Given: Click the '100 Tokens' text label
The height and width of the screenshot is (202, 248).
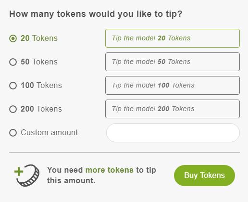Looking at the screenshot, I should pos(41,86).
